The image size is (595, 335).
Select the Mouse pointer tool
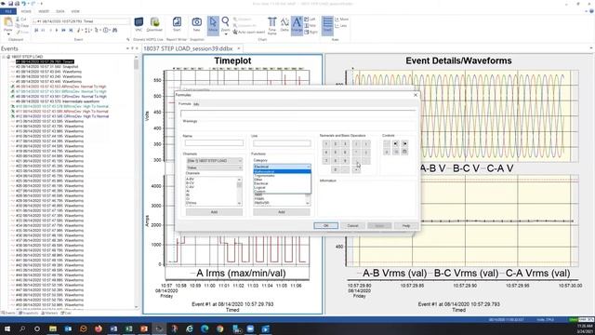(213, 25)
